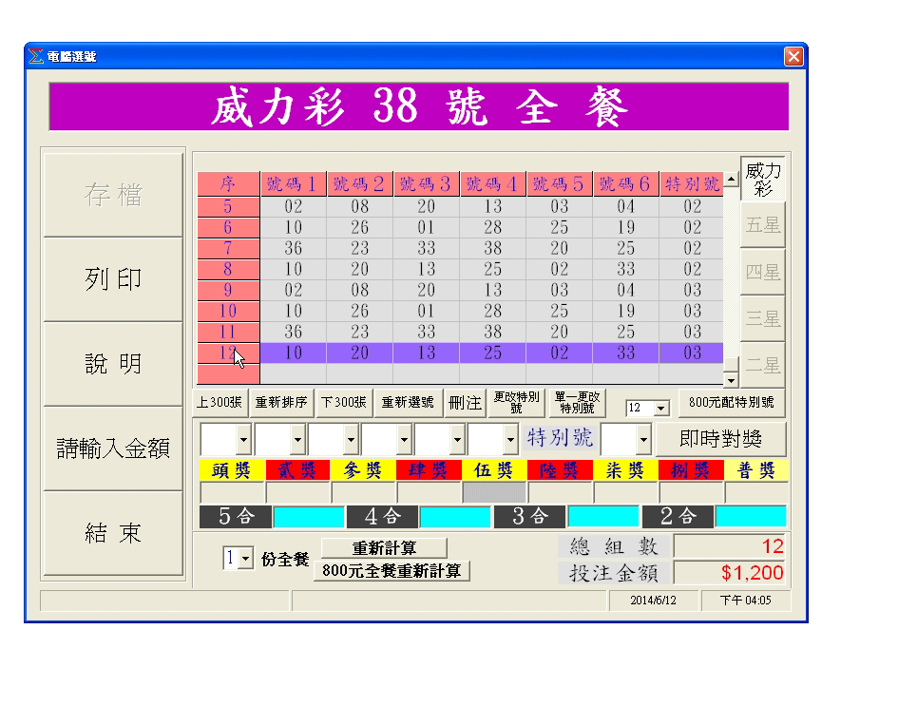Click the 上300張 button
Screen dimensions: 898x706
[x=220, y=403]
